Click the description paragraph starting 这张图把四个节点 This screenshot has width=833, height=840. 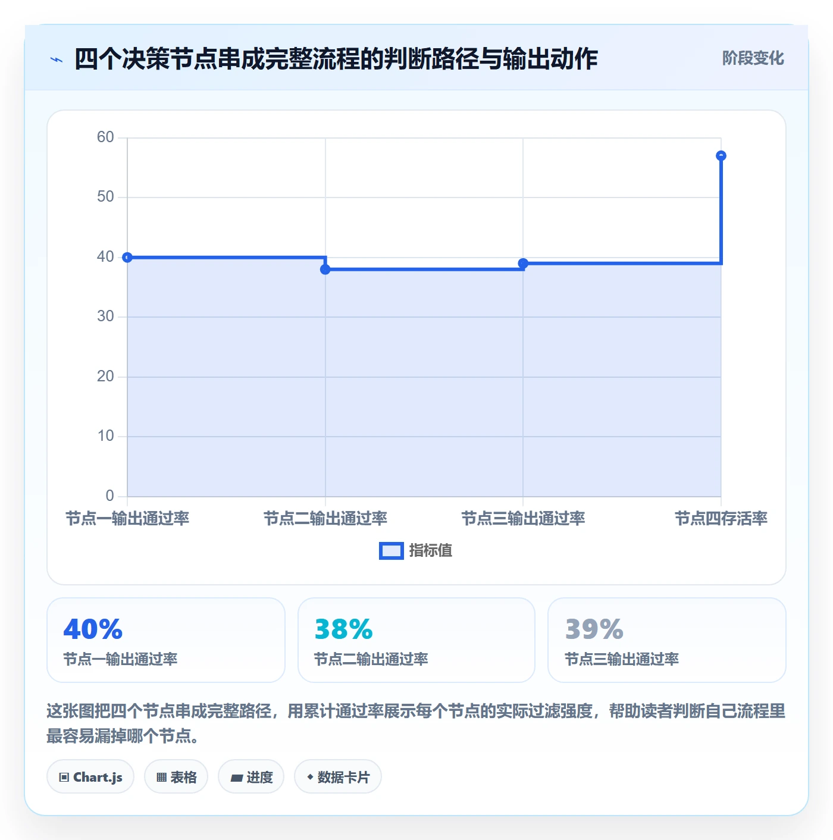[416, 723]
